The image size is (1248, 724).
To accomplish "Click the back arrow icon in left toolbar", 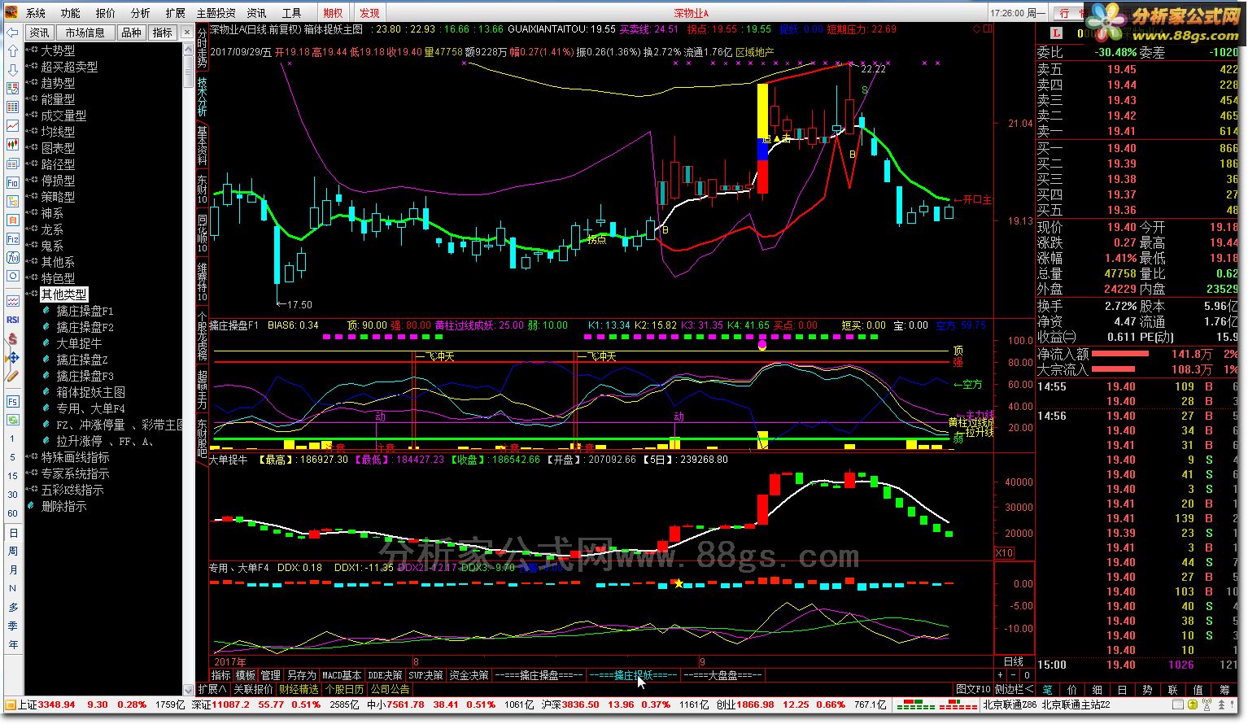I will (x=12, y=33).
